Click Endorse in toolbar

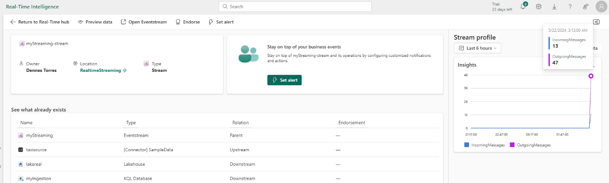tap(188, 22)
